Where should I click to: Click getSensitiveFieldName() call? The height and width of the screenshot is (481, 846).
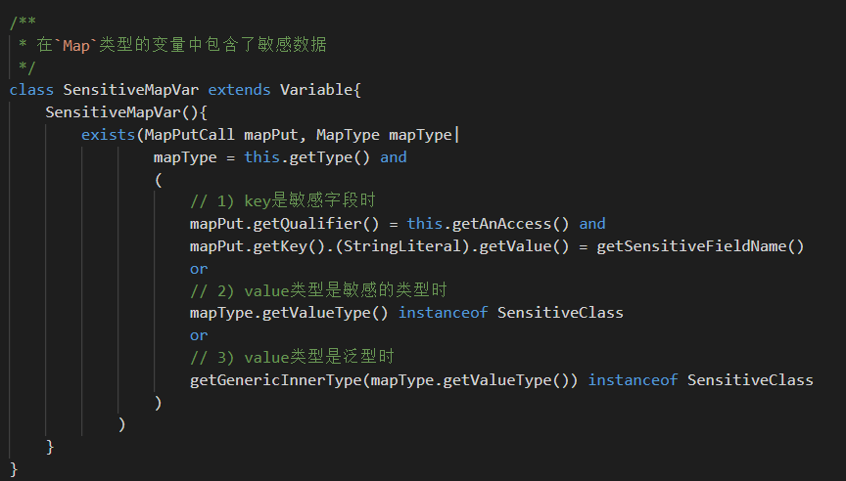point(700,246)
